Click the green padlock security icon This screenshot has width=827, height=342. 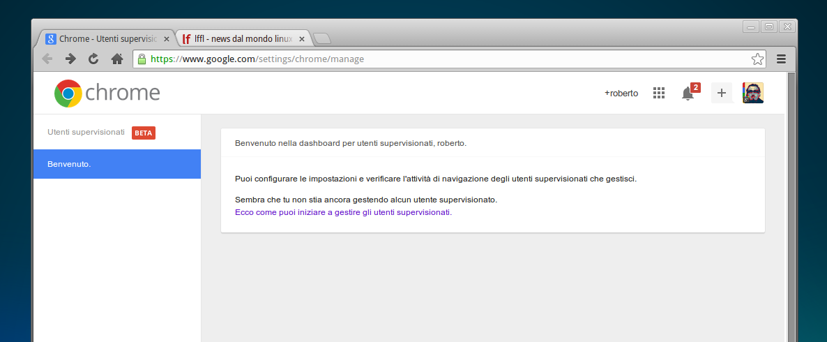[x=142, y=59]
